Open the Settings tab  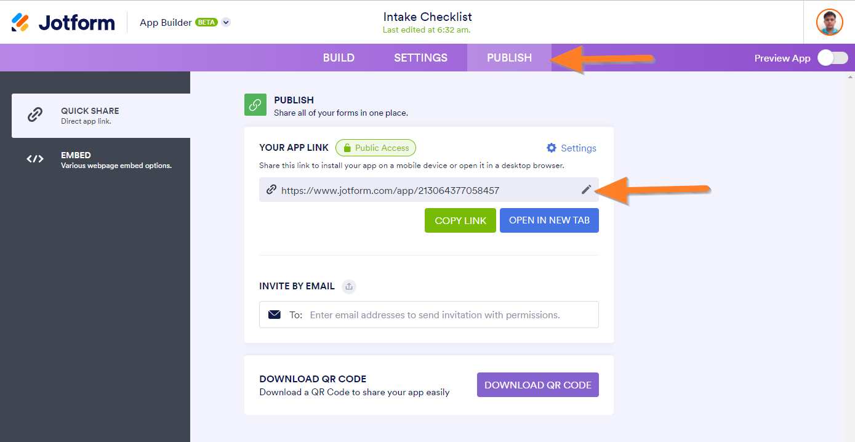tap(420, 58)
